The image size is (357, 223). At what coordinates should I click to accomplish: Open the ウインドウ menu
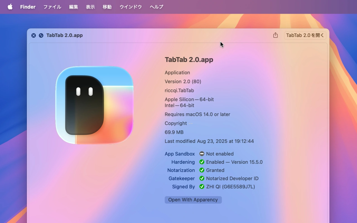click(130, 7)
